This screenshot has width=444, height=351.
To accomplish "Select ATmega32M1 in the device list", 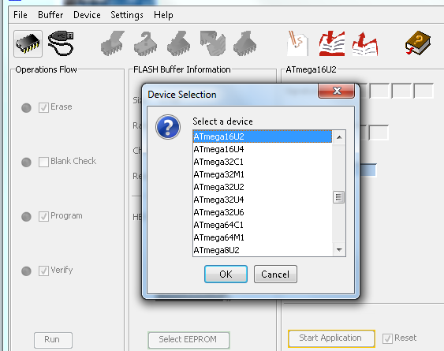I will tap(262, 174).
